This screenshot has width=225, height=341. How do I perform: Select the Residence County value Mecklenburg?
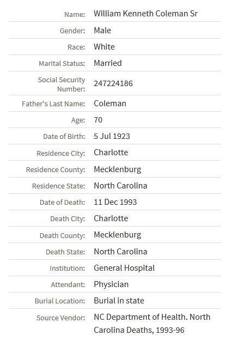coord(117,169)
